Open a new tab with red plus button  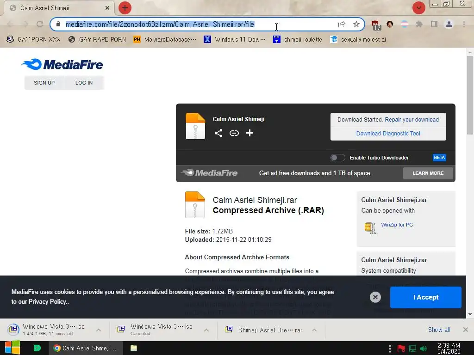coord(125,8)
